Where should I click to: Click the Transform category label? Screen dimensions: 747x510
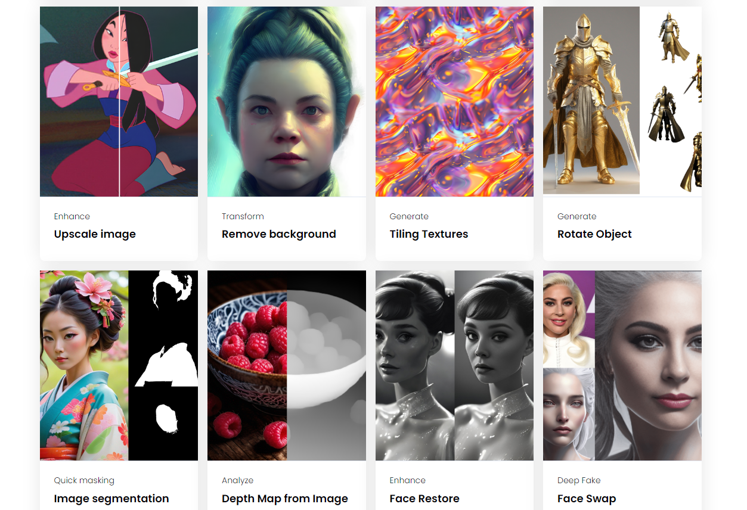243,216
